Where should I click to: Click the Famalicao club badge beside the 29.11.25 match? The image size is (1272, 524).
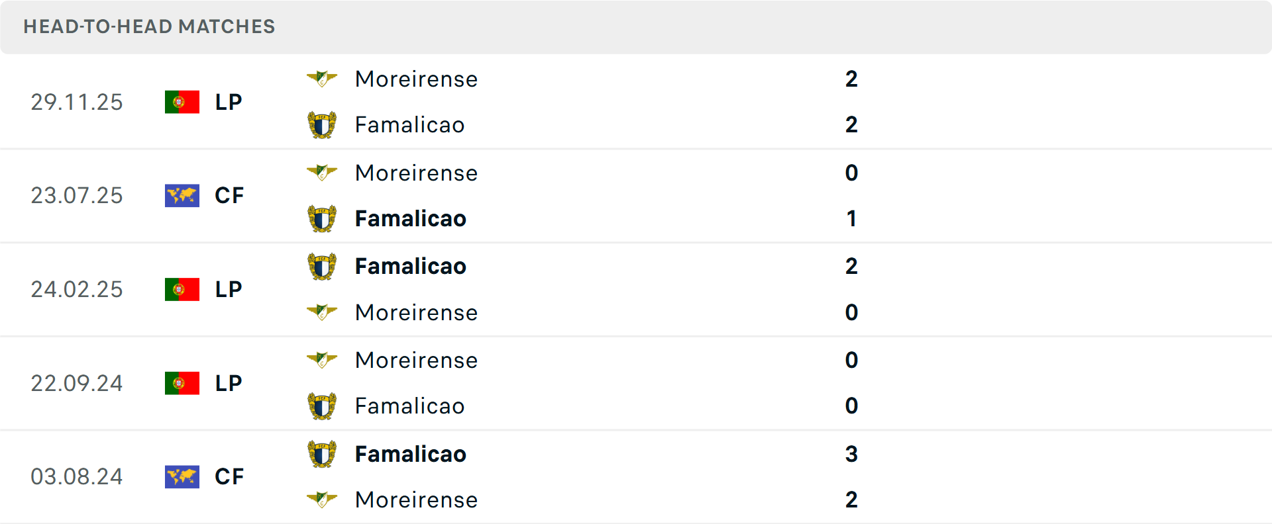[x=323, y=124]
